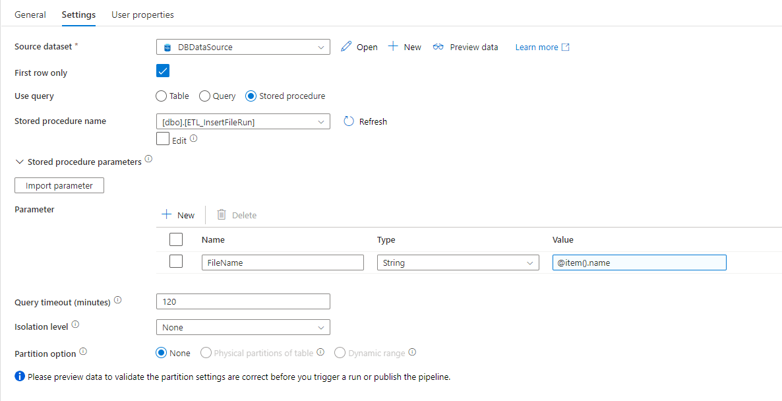Image resolution: width=782 pixels, height=401 pixels.
Task: Open the User properties tab
Action: pos(142,15)
